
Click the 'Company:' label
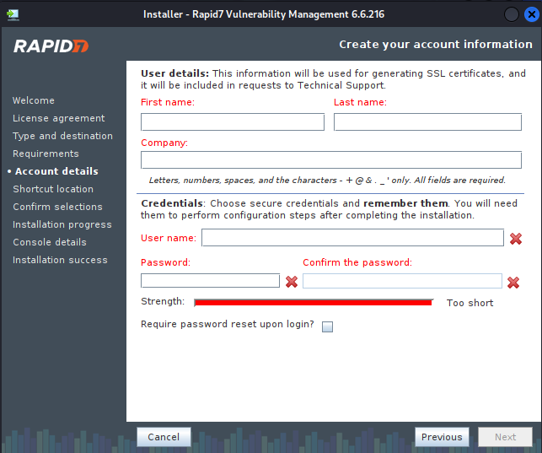point(164,143)
